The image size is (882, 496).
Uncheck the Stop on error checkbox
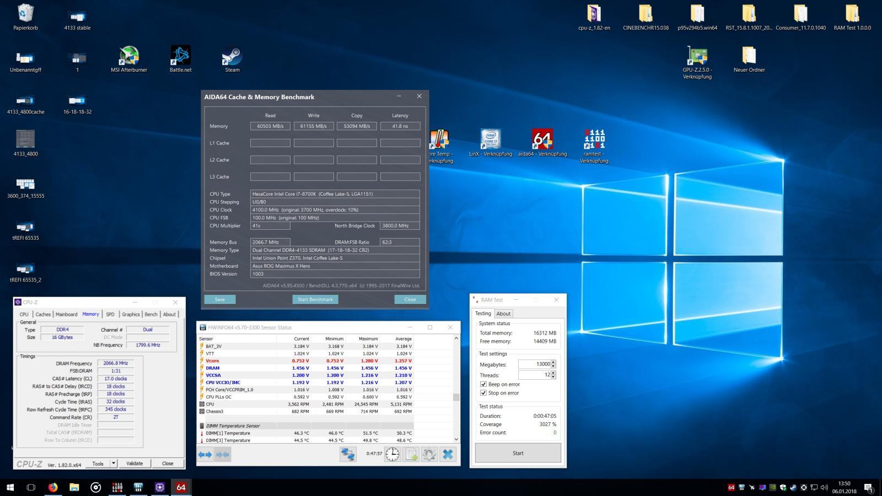click(483, 393)
